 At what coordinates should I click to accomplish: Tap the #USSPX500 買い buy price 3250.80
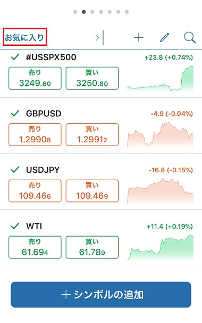tap(92, 78)
